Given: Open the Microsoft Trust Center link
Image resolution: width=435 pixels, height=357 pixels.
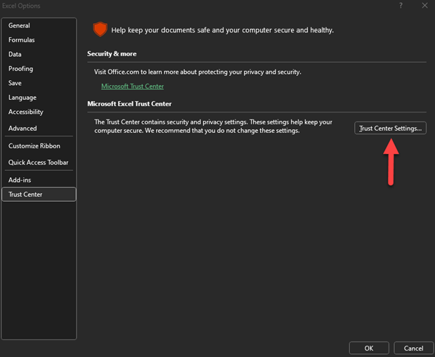Looking at the screenshot, I should pos(132,86).
